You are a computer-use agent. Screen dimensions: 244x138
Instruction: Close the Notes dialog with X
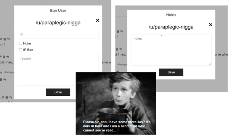(x=210, y=25)
